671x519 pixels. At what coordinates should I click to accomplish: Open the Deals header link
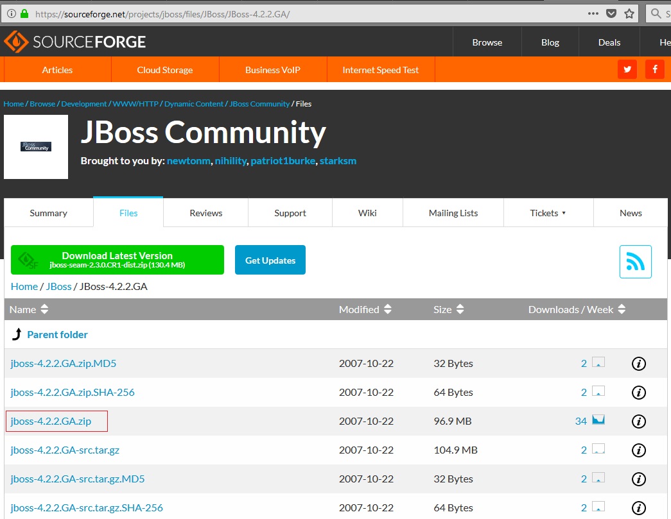point(609,42)
